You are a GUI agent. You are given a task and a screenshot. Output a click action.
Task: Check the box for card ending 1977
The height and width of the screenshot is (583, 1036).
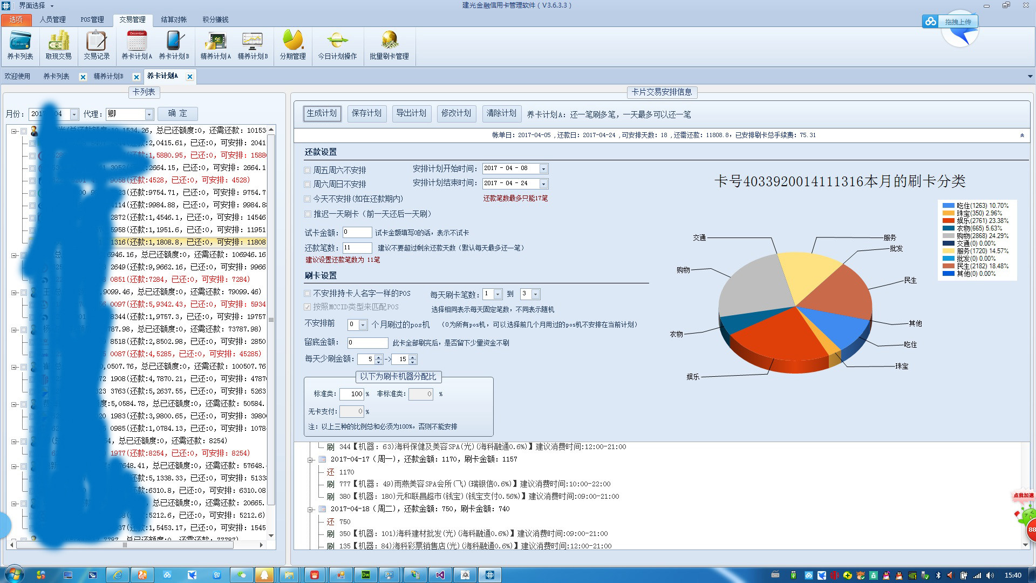32,453
